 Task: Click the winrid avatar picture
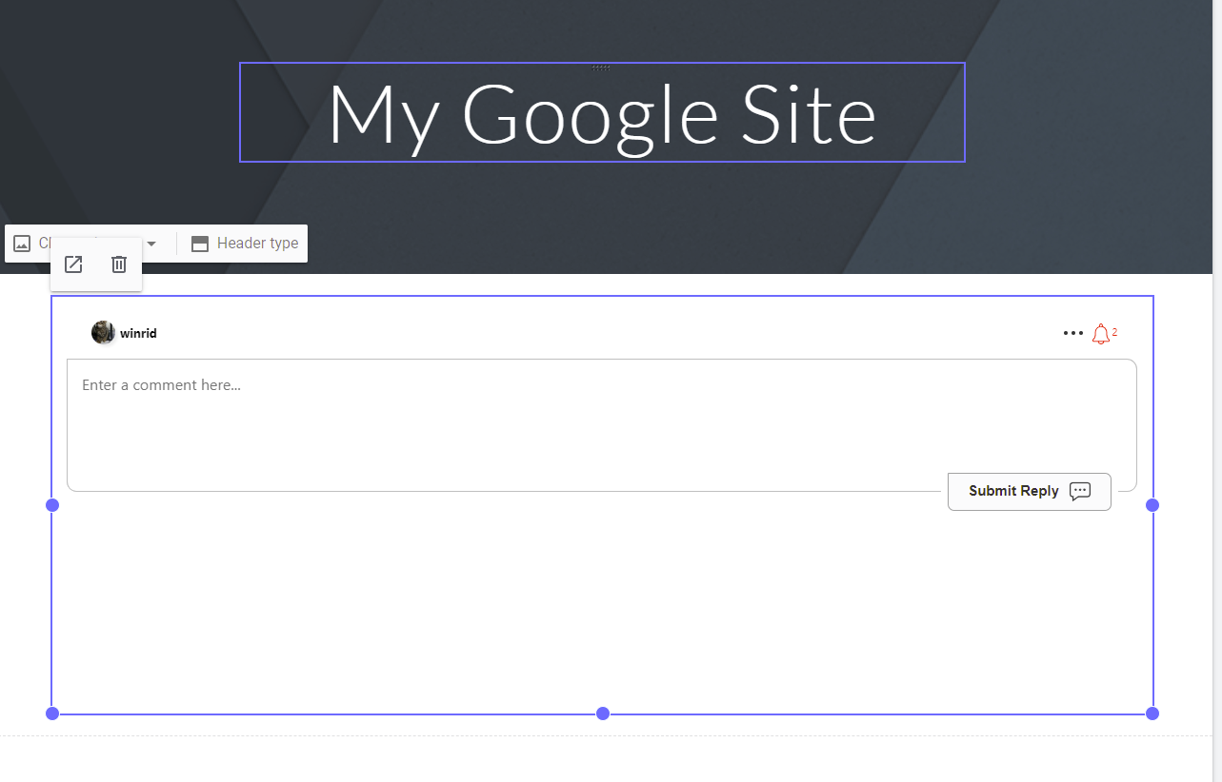[x=103, y=333]
